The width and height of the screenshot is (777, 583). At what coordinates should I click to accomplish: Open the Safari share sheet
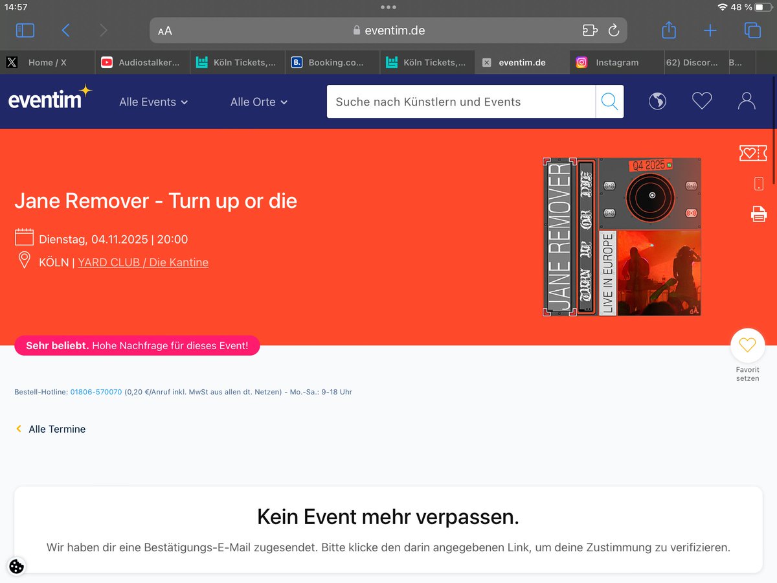coord(669,30)
